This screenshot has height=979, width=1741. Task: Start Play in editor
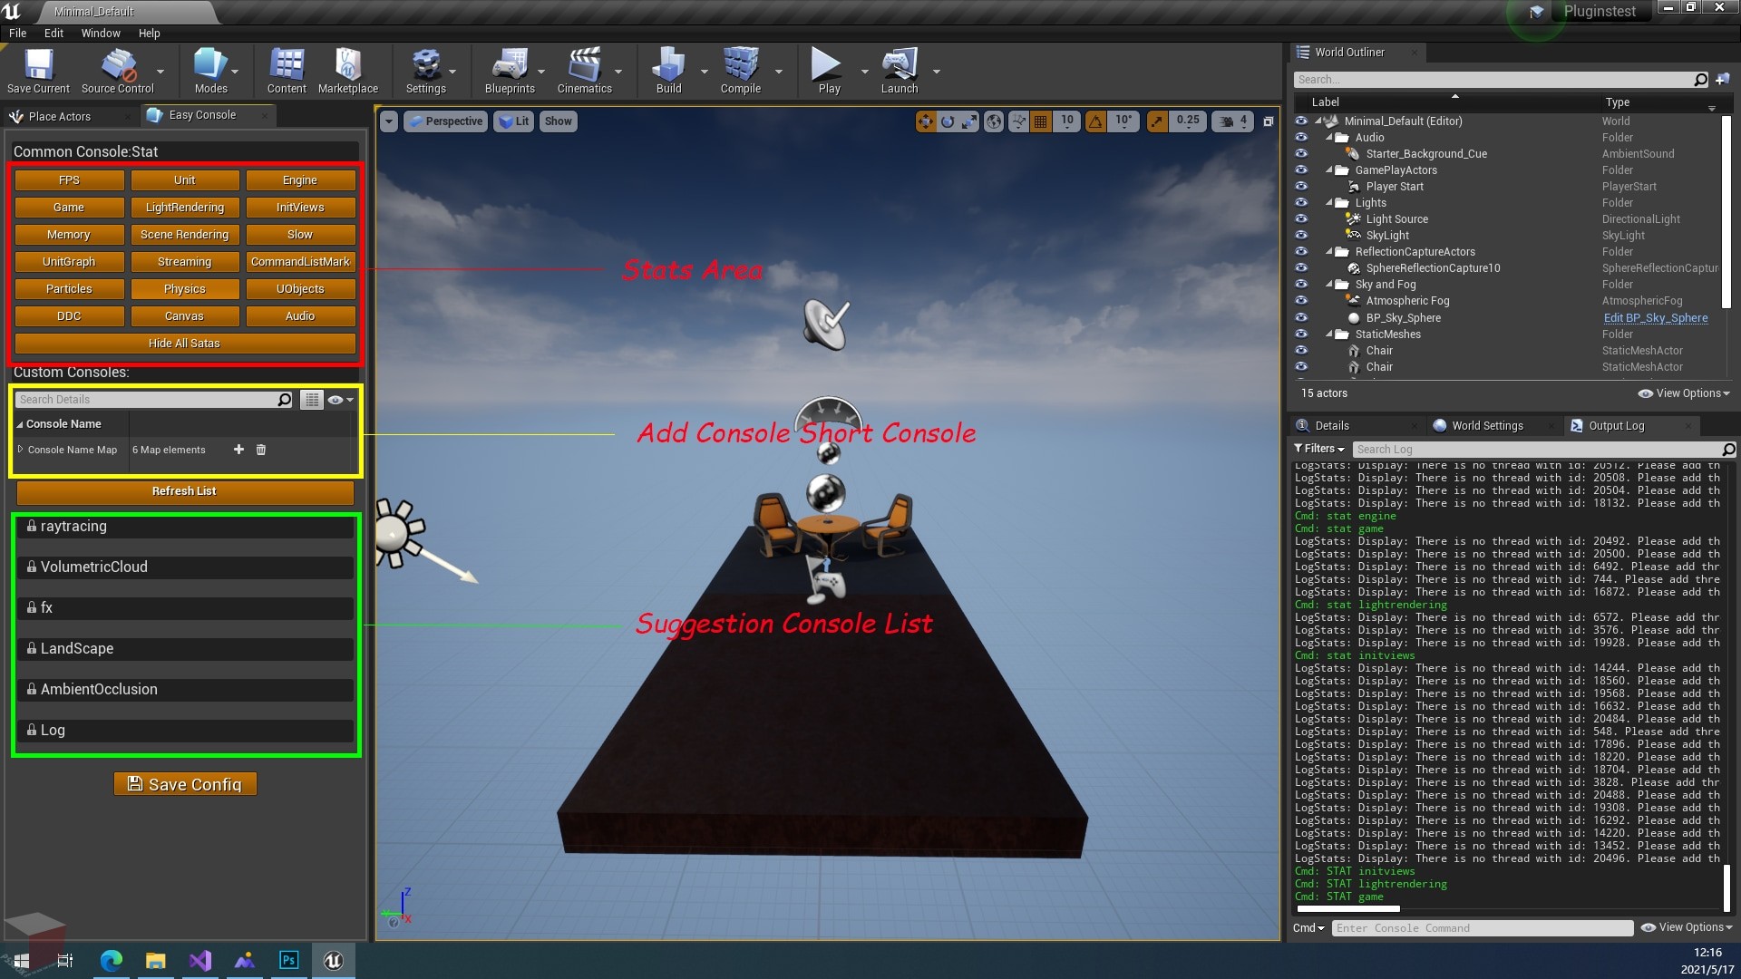829,71
